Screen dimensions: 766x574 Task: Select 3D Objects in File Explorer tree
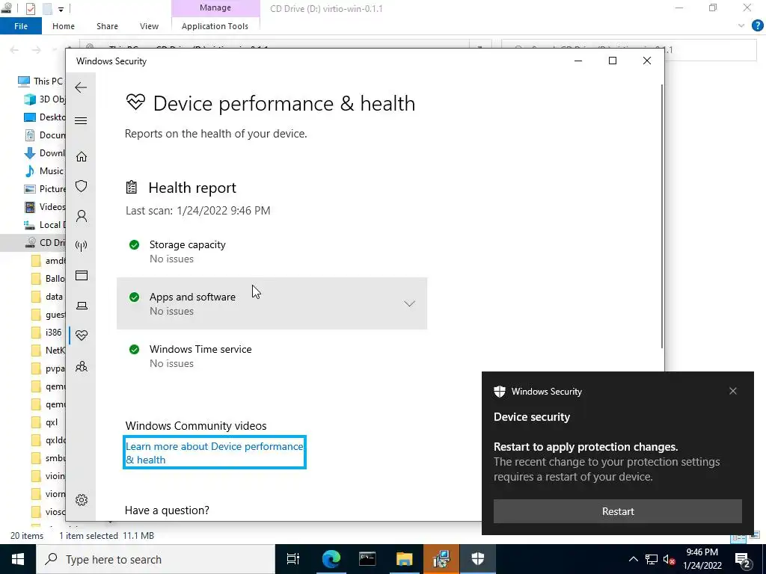[x=44, y=99]
